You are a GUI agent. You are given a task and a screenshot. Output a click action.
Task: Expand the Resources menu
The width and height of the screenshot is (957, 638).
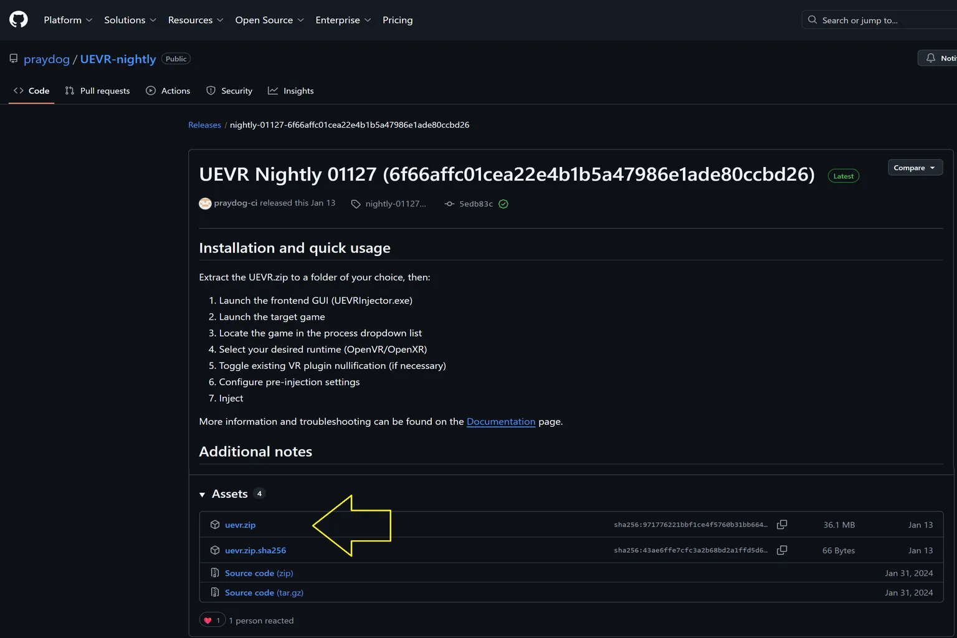(196, 20)
